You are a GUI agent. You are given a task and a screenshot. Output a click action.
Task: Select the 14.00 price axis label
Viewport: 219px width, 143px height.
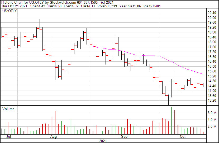pos(212,91)
